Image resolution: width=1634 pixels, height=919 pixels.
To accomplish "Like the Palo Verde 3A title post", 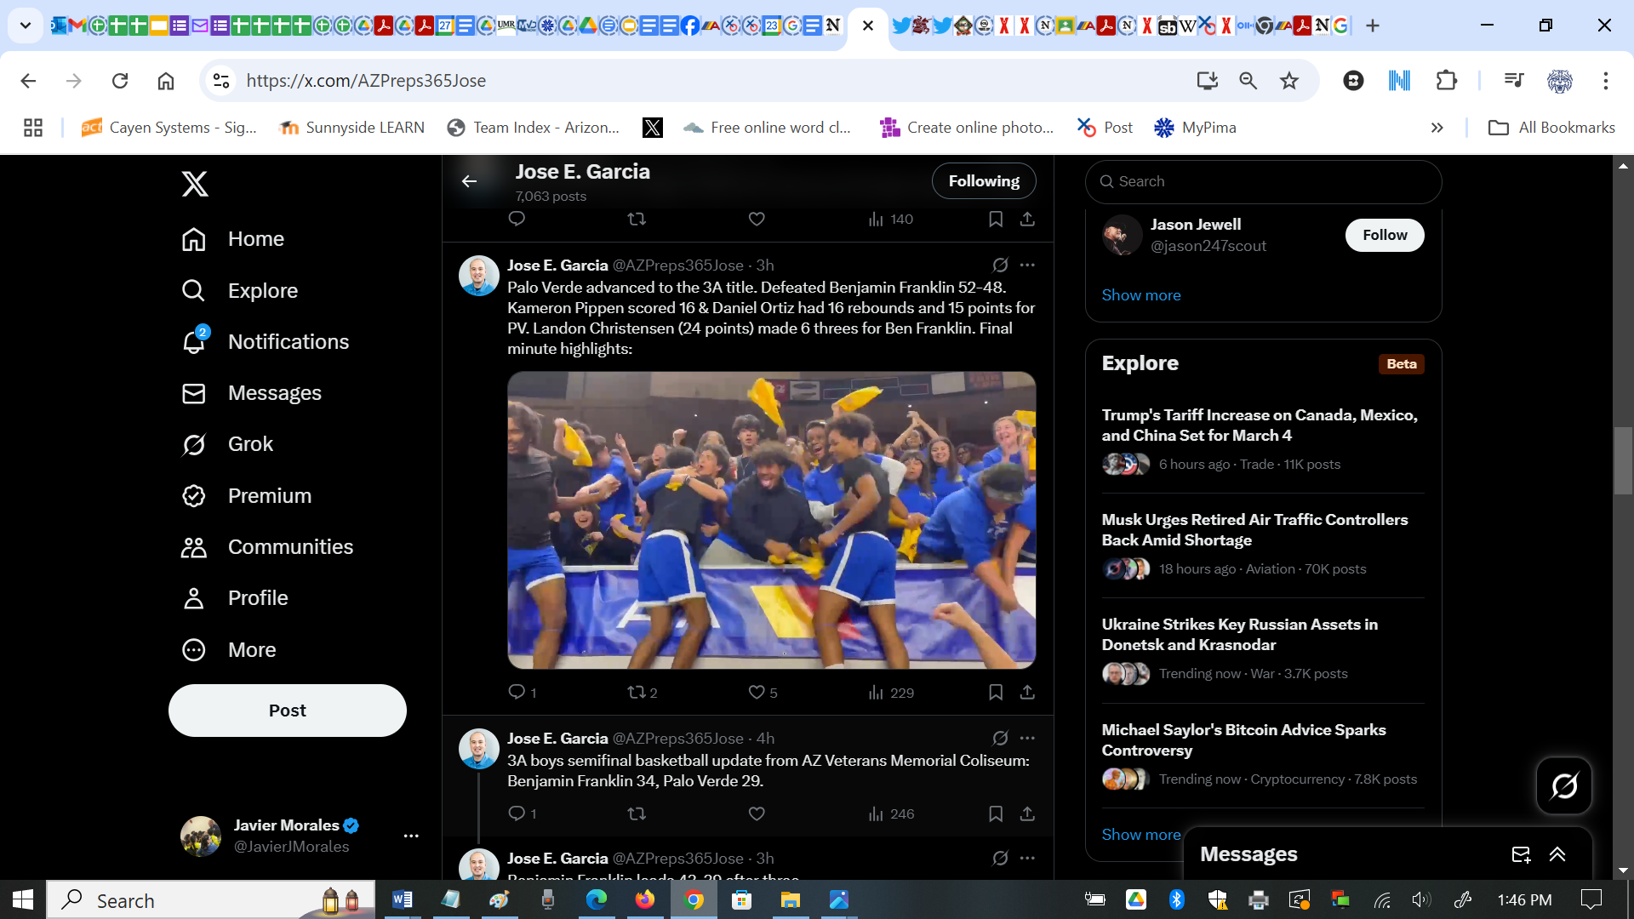I will click(x=756, y=693).
